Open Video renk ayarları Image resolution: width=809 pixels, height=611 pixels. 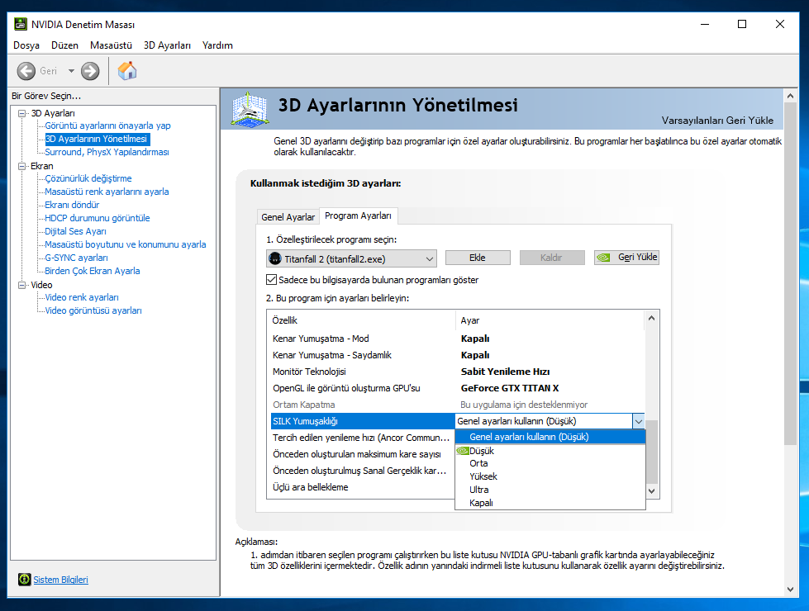click(82, 297)
